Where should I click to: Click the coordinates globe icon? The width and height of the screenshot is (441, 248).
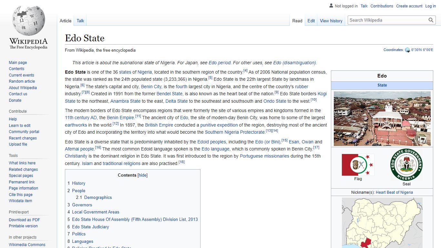tap(407, 50)
